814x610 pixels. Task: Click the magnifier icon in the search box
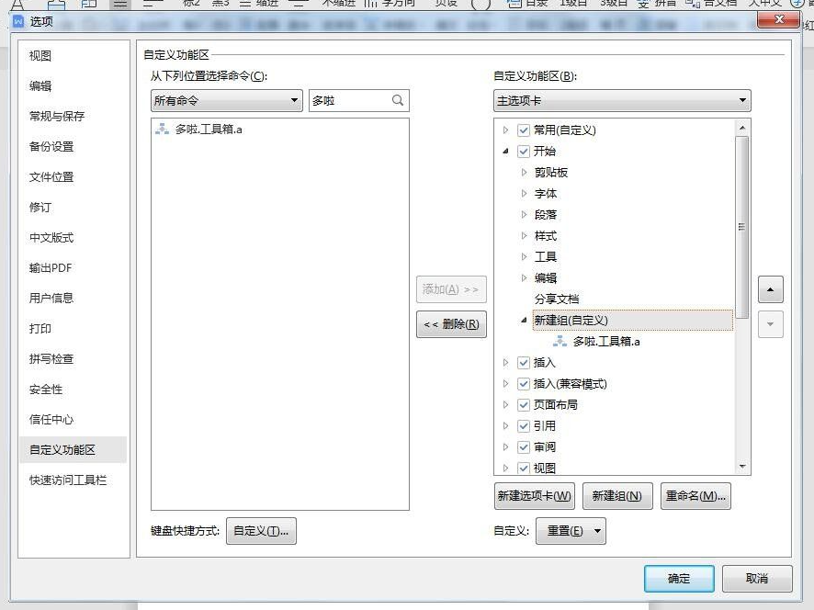tap(399, 100)
